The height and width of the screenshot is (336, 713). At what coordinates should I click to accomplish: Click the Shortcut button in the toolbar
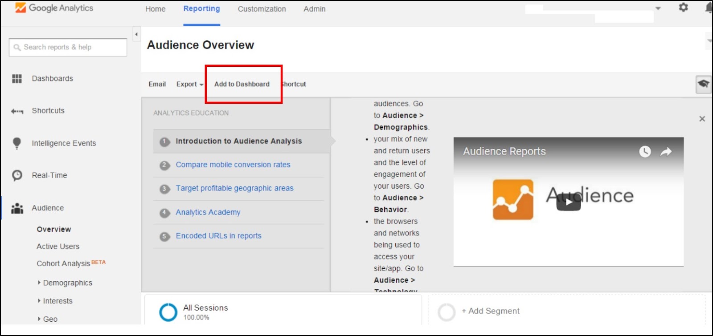[x=294, y=84]
